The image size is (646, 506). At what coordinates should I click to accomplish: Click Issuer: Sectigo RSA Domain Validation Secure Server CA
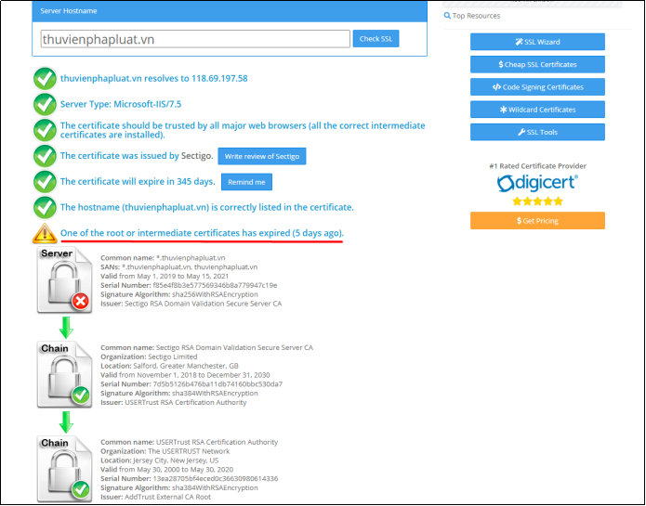click(x=191, y=304)
